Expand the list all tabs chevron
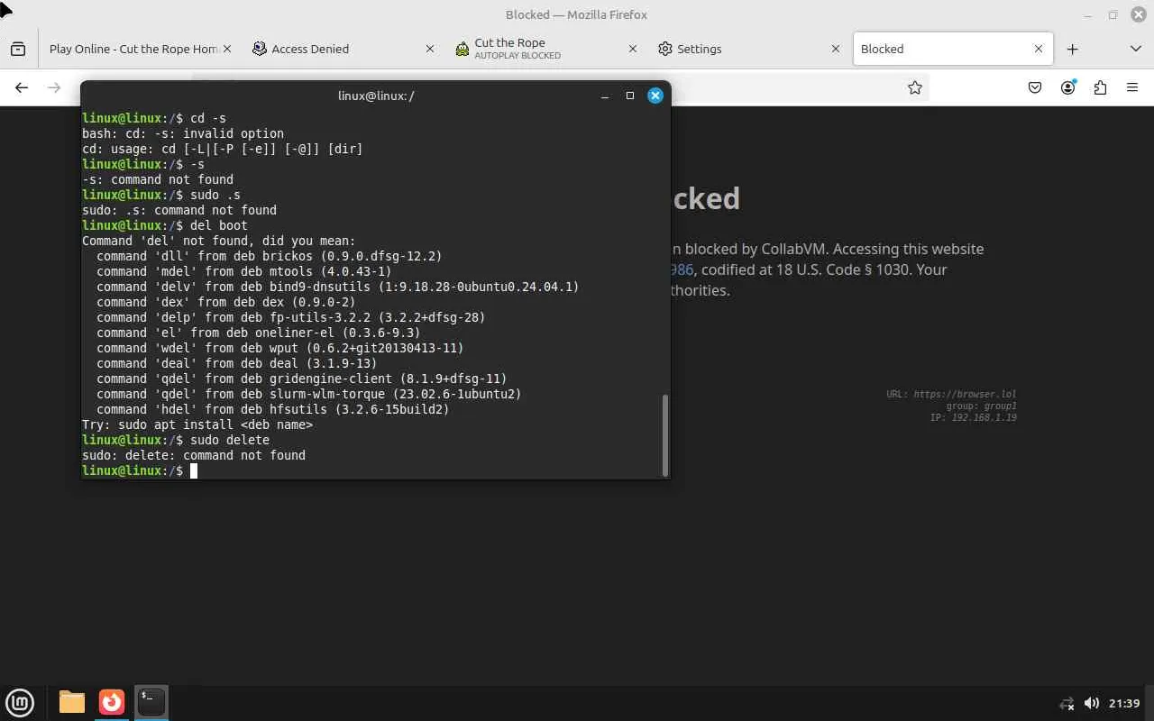The width and height of the screenshot is (1154, 721). click(1135, 49)
